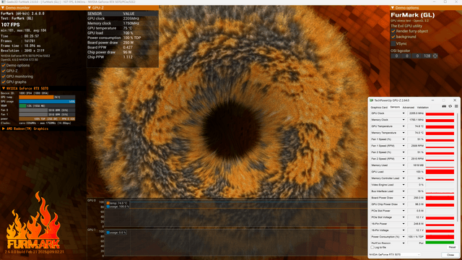Click the GPU-Z sensors list scrollbar
Image resolution: width=462 pixels, height=260 pixels.
point(457,177)
